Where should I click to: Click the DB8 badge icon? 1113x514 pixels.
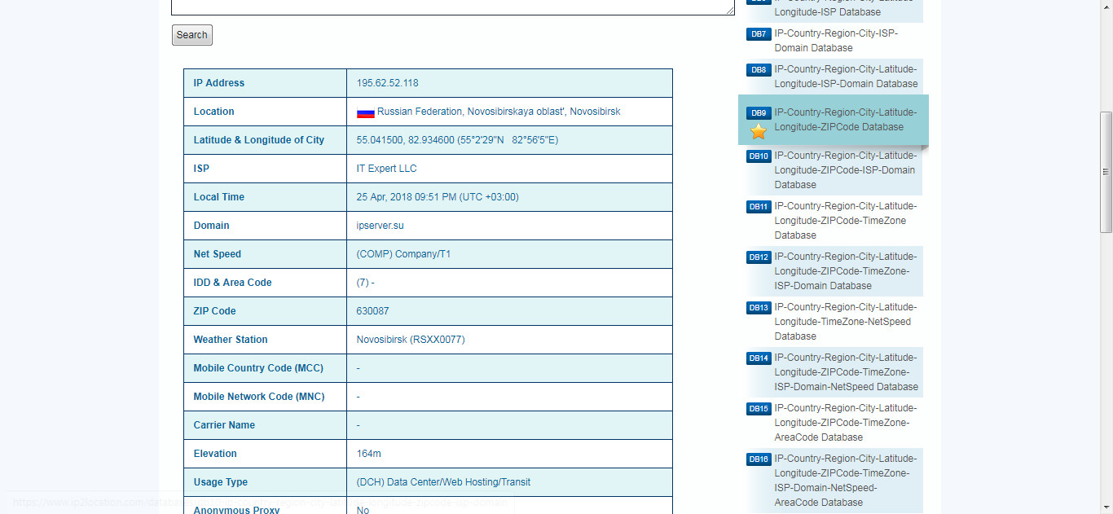(x=759, y=70)
